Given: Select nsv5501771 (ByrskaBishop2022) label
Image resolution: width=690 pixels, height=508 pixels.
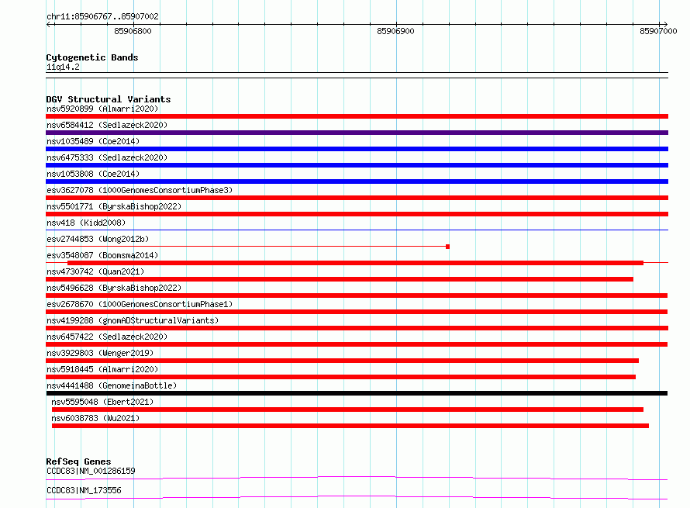Looking at the screenshot, I should [x=114, y=206].
